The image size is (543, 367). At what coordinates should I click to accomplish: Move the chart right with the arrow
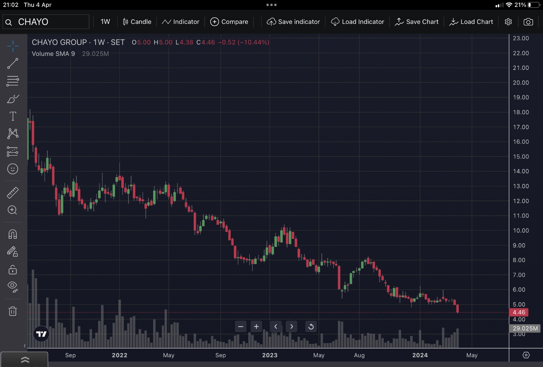click(x=291, y=326)
